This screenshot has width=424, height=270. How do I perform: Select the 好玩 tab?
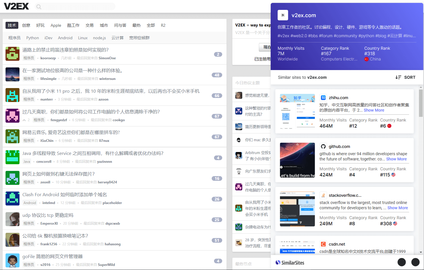(40, 25)
